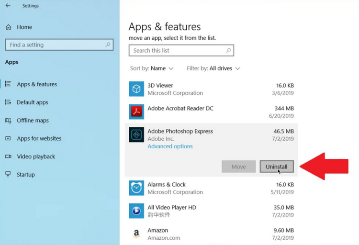Click Uninstall for Adobe Photoshop Express
The width and height of the screenshot is (359, 245).
(x=277, y=167)
